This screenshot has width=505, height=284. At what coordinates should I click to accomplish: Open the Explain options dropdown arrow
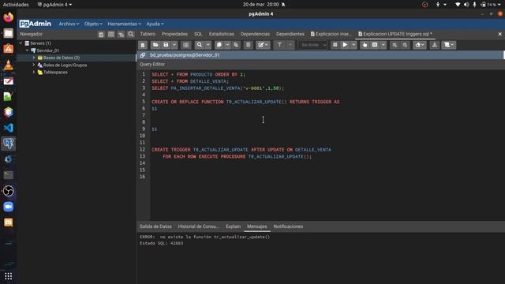tap(383, 45)
